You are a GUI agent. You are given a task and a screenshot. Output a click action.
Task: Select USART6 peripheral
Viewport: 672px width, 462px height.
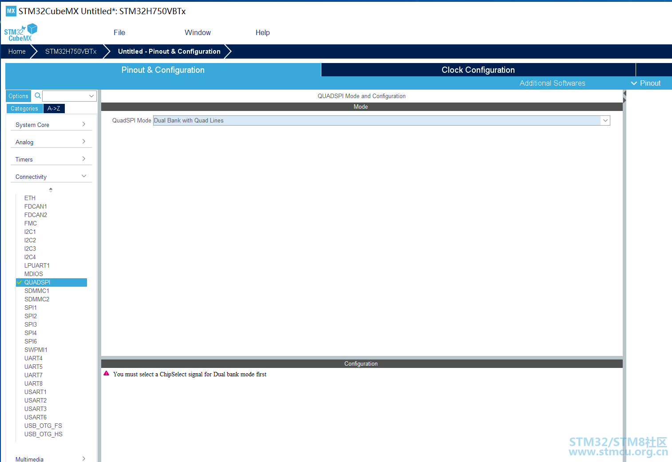point(36,417)
